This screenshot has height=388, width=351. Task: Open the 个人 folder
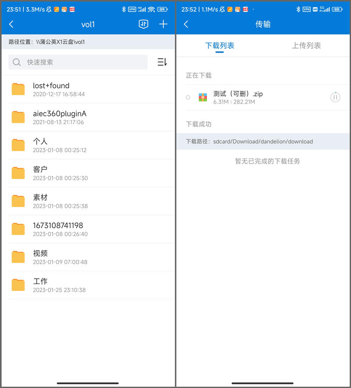tap(40, 145)
